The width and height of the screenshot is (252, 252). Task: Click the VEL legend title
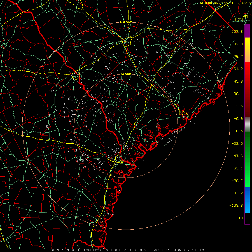[246, 17]
